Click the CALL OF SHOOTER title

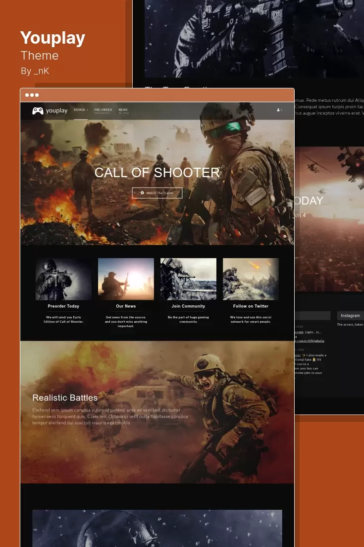click(x=157, y=173)
